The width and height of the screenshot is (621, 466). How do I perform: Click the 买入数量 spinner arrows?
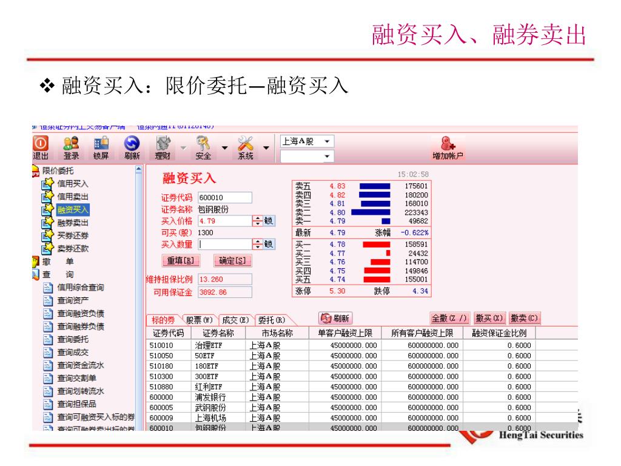[x=258, y=244]
